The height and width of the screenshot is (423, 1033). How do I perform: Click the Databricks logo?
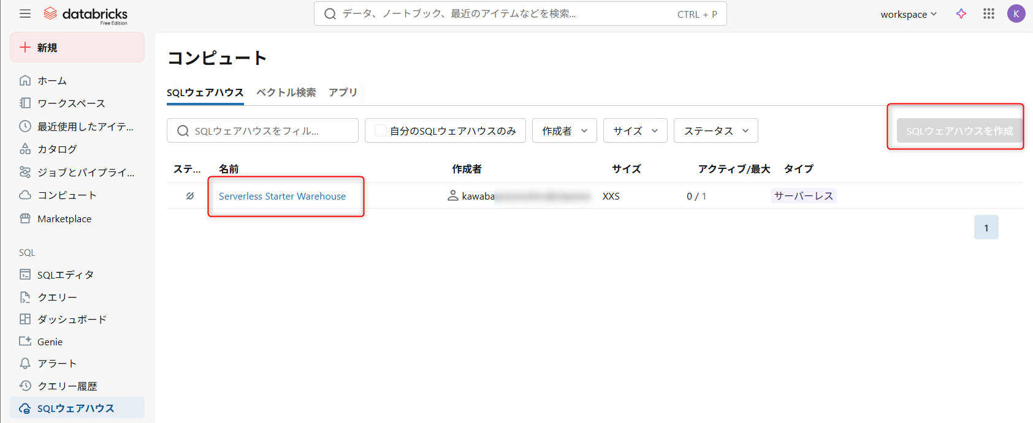pyautogui.click(x=86, y=14)
